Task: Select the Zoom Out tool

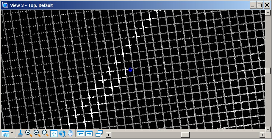Action: tap(37, 133)
